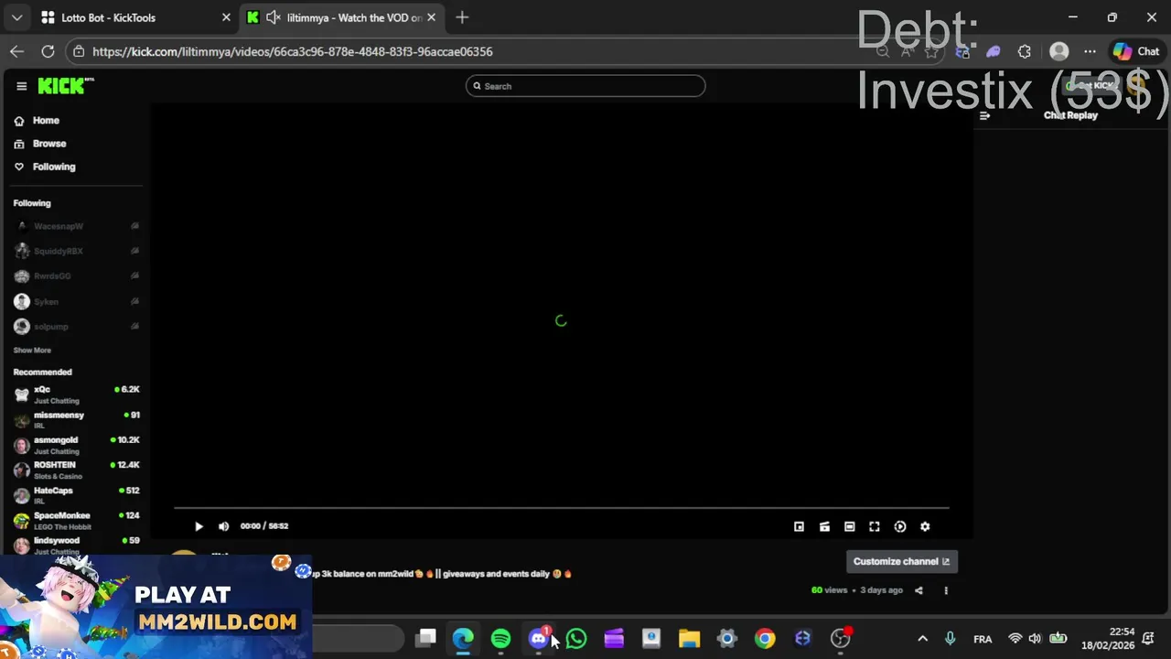The image size is (1171, 659).
Task: View site information lock icon
Action: pos(79,51)
